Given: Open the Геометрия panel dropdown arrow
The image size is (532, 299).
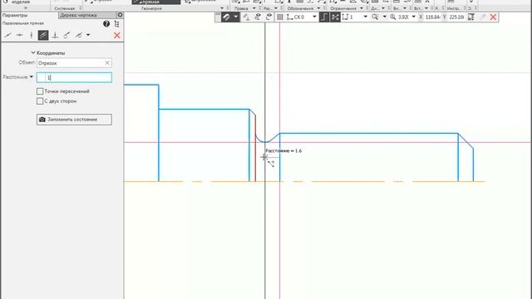Looking at the screenshot, I should click(222, 8).
